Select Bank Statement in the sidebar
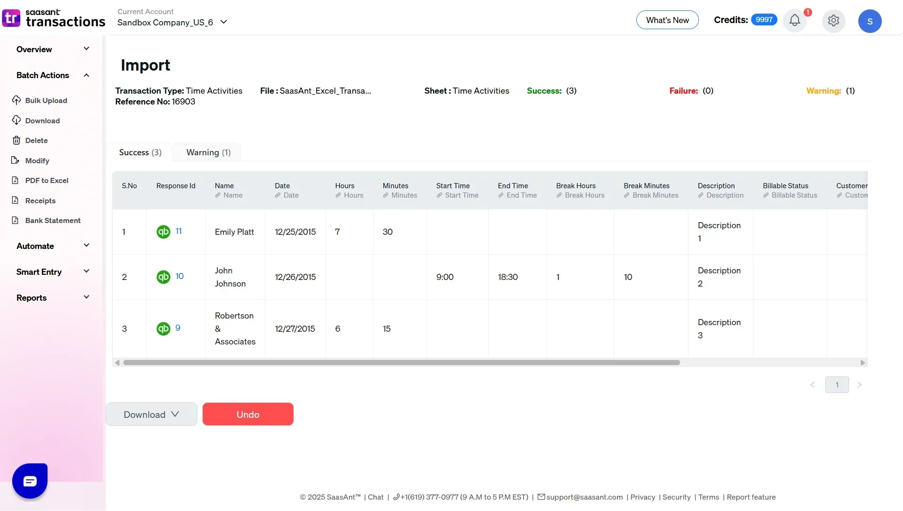 53,220
